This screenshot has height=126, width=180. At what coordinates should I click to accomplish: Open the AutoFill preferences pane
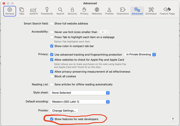pyautogui.click(x=33, y=11)
